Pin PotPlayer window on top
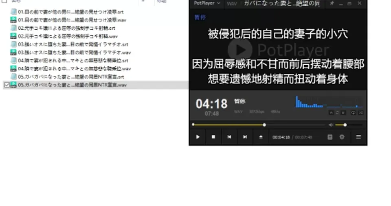This screenshot has width=391, height=206. [x=332, y=3]
